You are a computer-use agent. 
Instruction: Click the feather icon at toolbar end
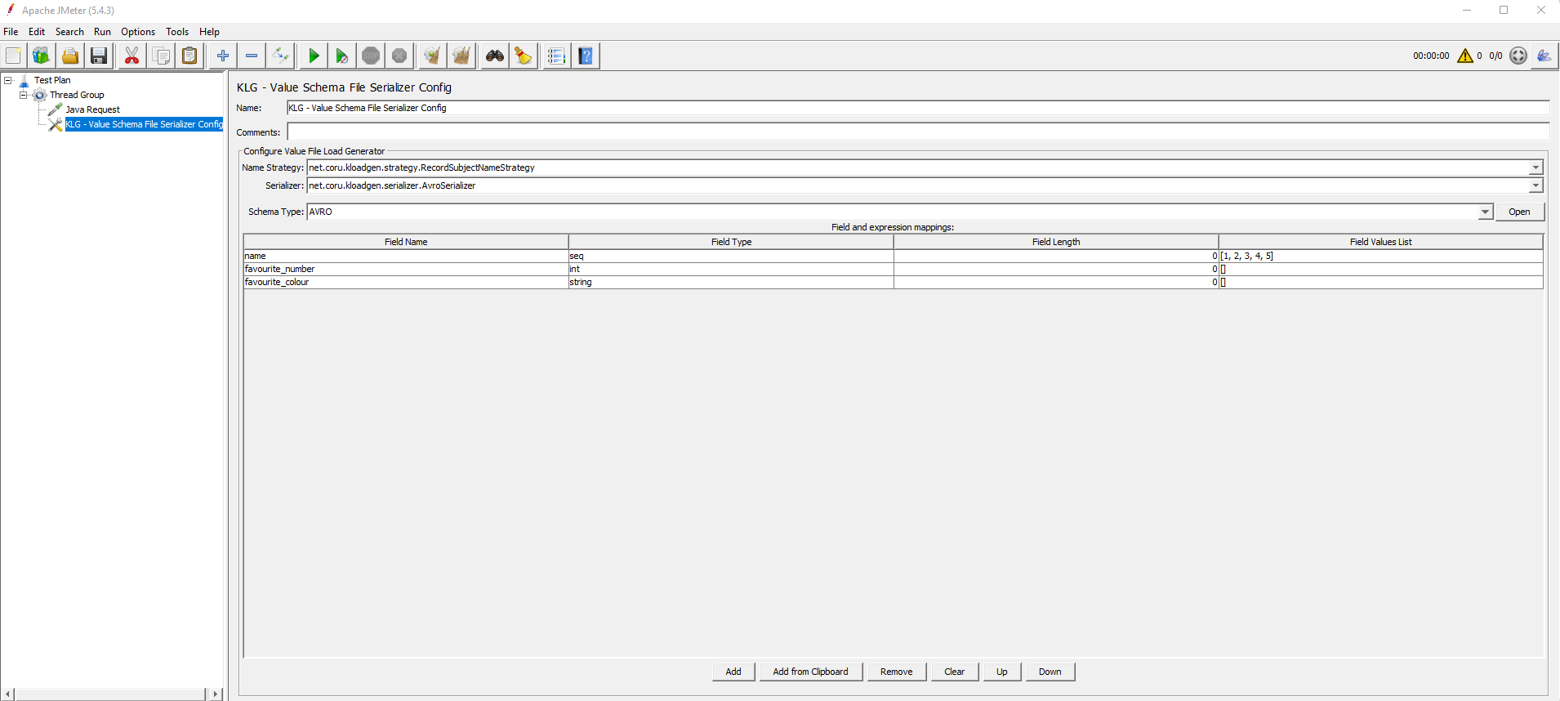[1544, 56]
